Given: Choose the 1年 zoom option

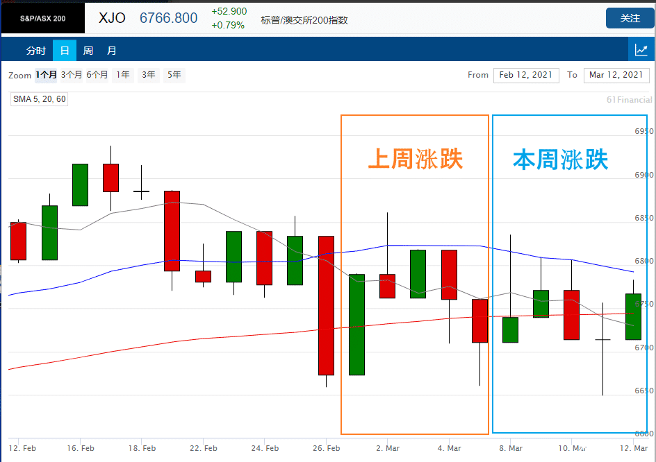Looking at the screenshot, I should tap(123, 75).
